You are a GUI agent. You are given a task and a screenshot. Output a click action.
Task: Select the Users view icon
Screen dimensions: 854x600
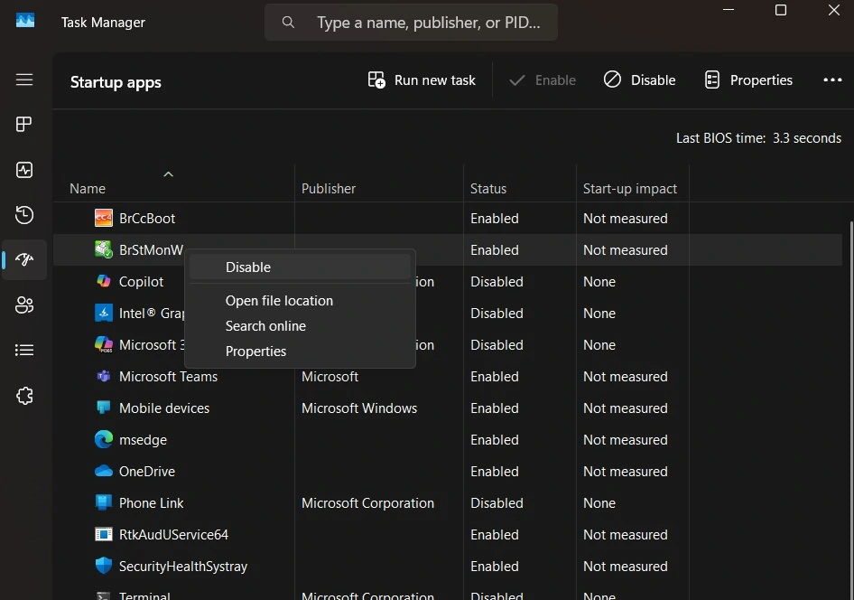pyautogui.click(x=24, y=305)
